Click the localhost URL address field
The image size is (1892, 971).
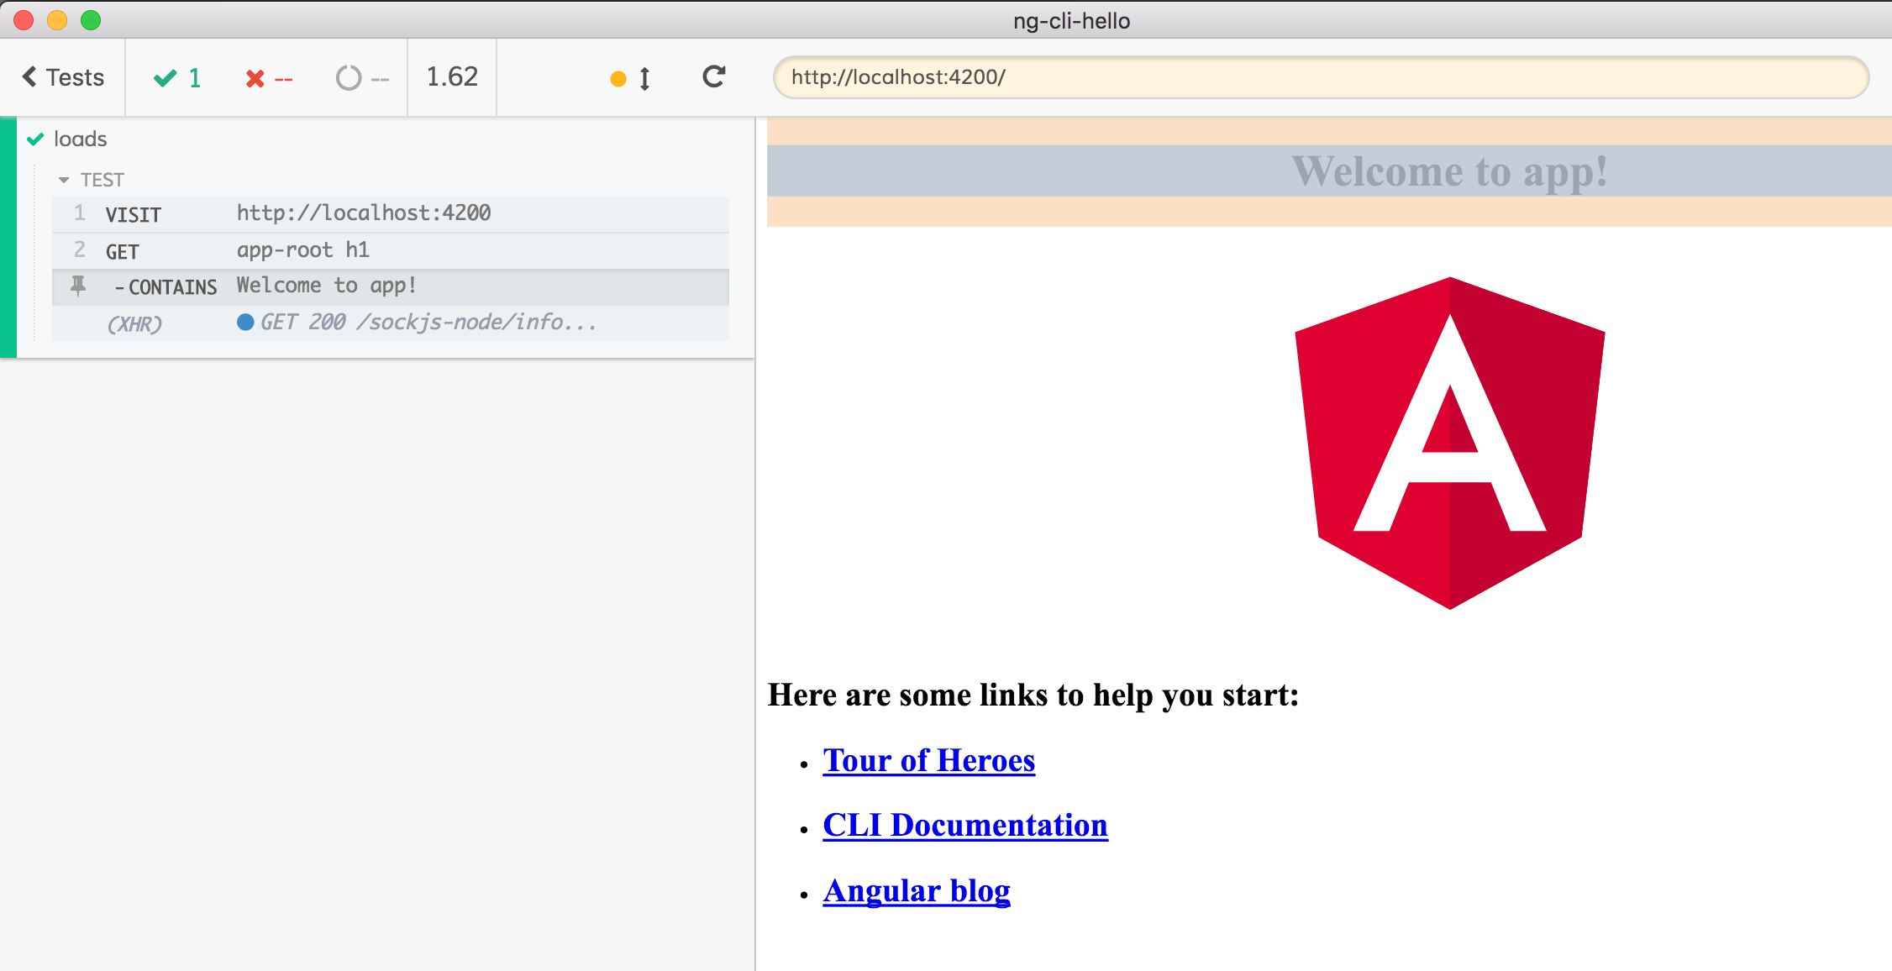[x=1319, y=77]
